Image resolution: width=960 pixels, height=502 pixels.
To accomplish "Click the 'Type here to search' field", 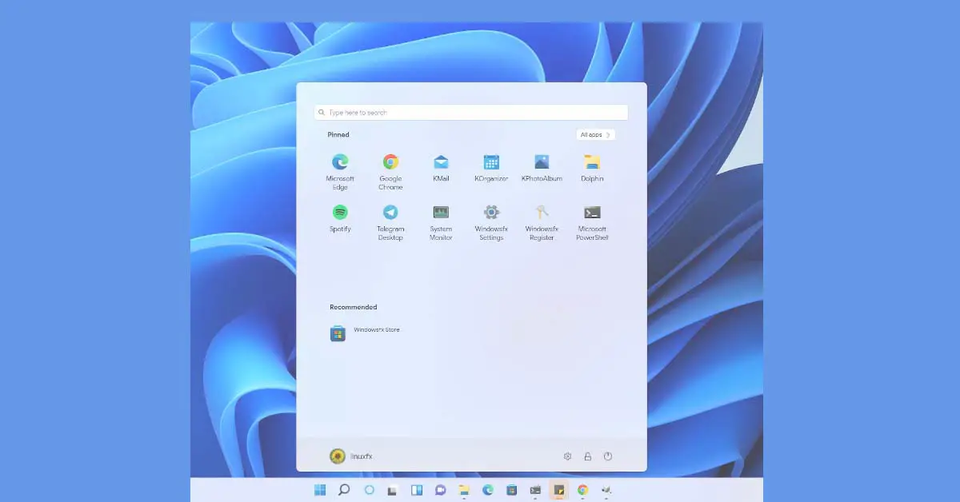I will click(471, 113).
